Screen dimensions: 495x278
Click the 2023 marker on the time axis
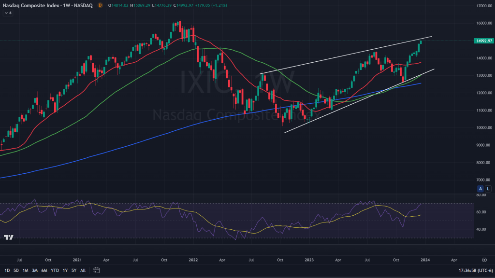coord(310,259)
